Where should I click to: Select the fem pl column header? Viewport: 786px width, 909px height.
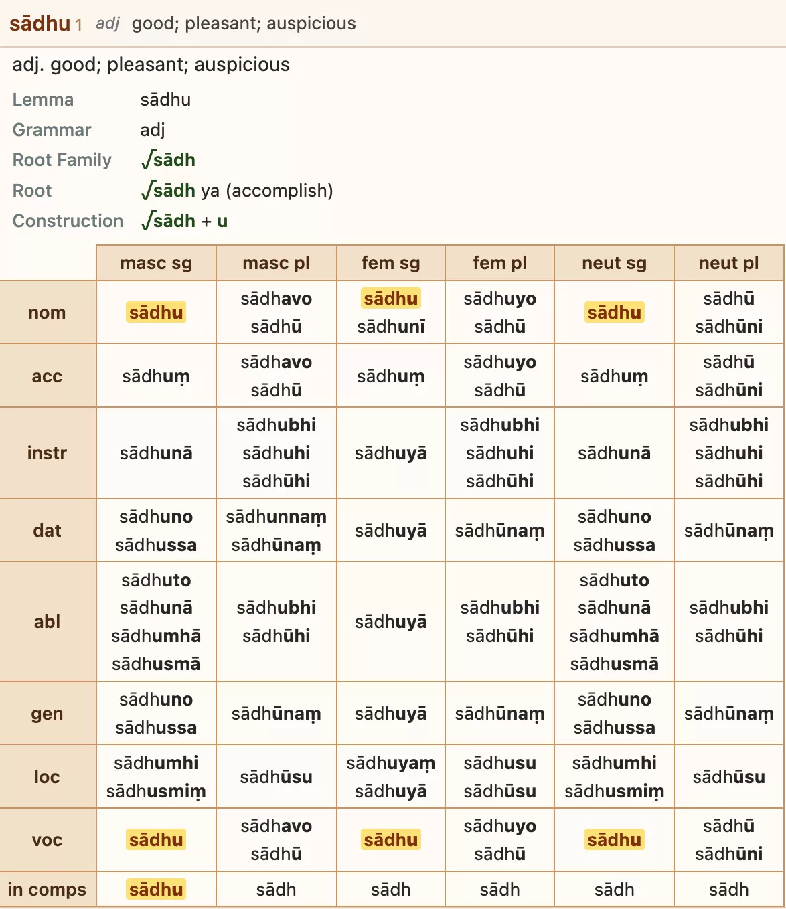pos(499,263)
